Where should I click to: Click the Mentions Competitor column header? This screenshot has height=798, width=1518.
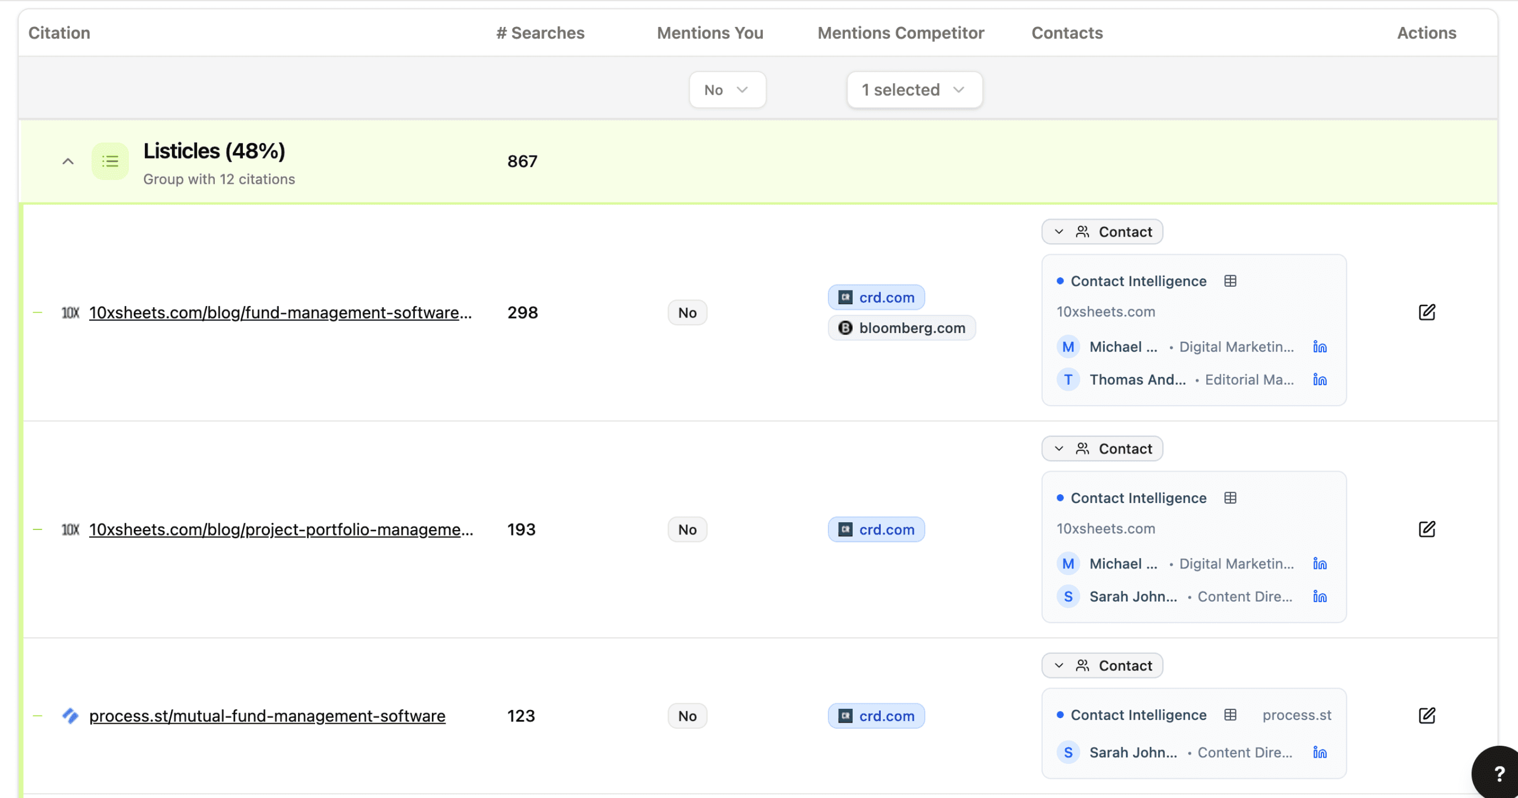point(900,33)
